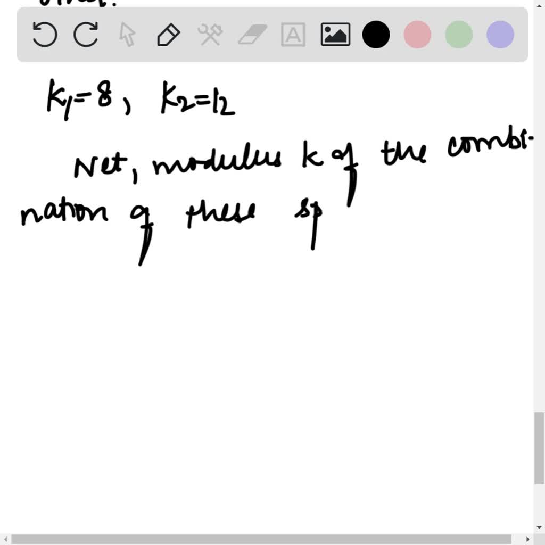Click the Redo icon
The image size is (545, 545).
[x=86, y=35]
